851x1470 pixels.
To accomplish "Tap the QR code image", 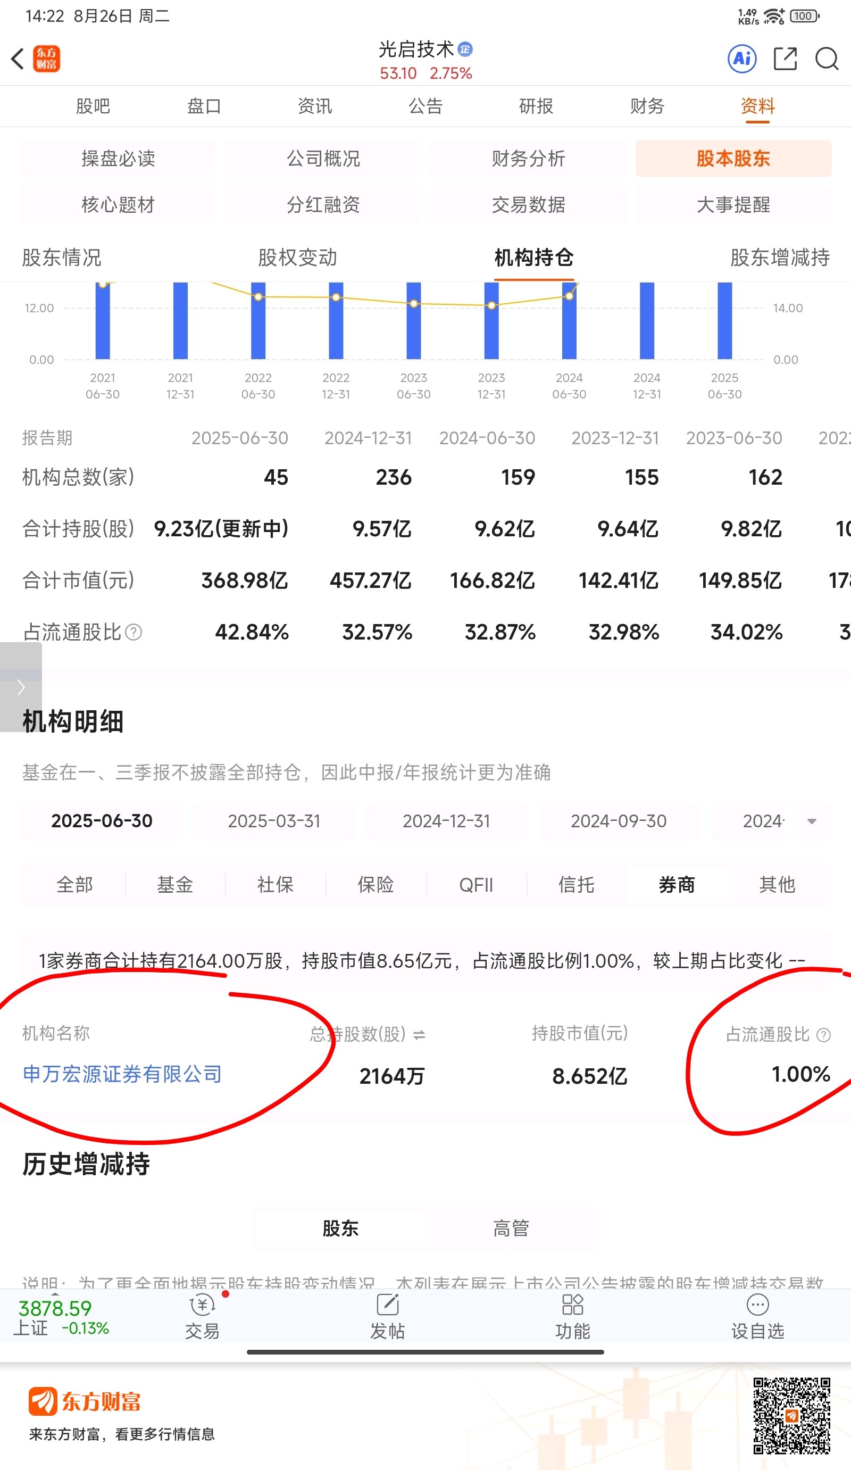I will [791, 1416].
